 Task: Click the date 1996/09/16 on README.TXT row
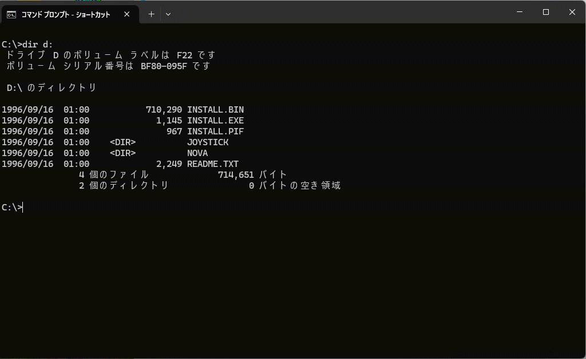27,164
